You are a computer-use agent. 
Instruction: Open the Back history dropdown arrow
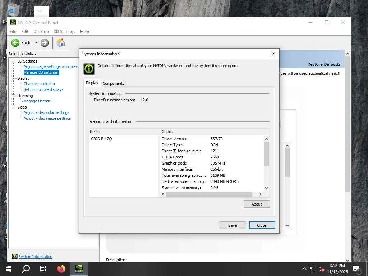coord(36,43)
